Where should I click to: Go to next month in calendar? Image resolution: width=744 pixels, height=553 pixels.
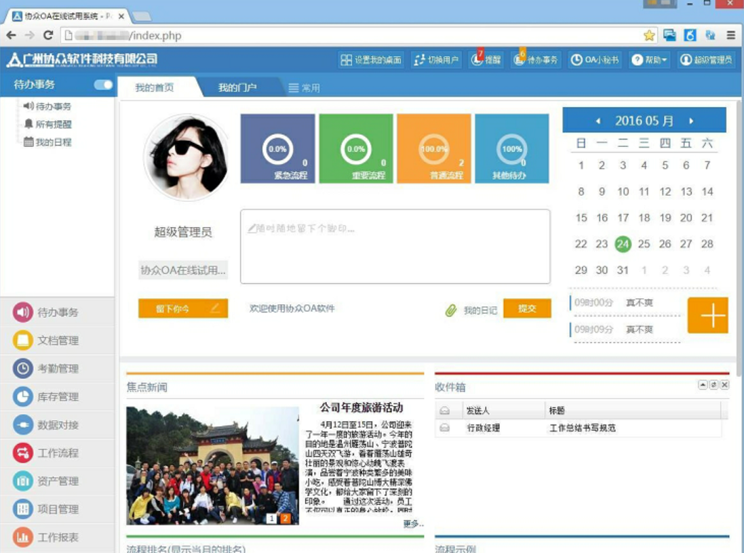[x=691, y=121]
